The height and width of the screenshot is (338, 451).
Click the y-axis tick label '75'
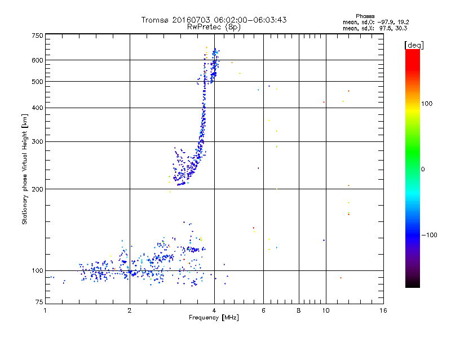(39, 302)
